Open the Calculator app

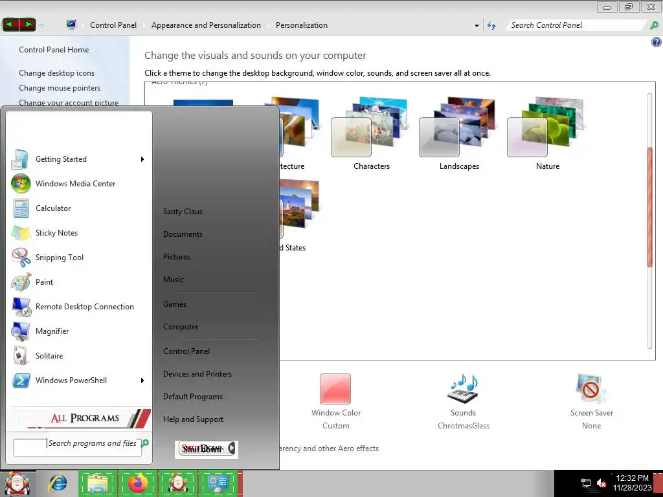point(78,208)
